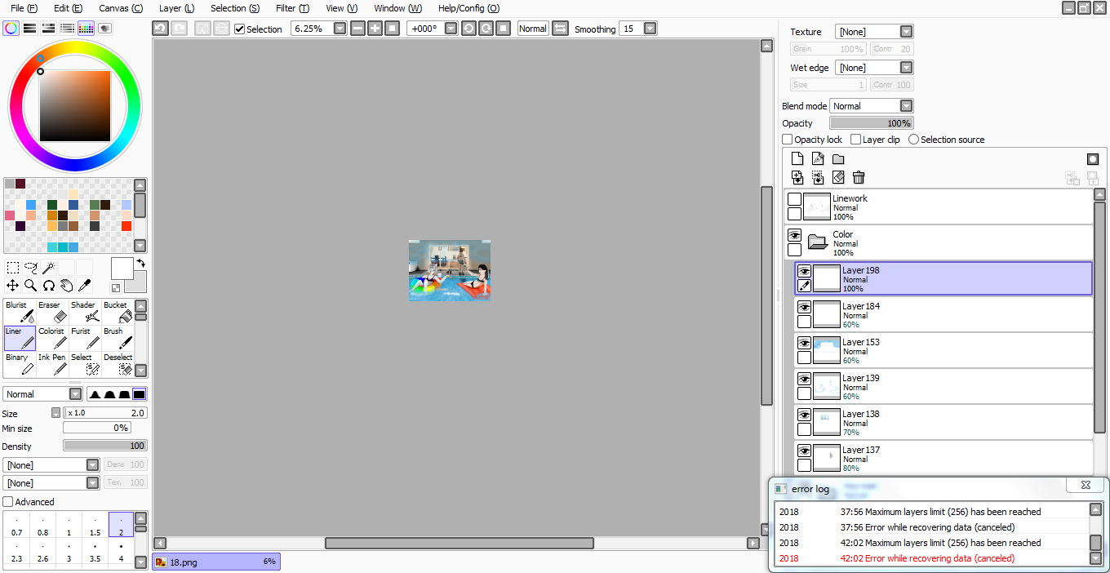Enable Opacity lock
The height and width of the screenshot is (573, 1110).
[788, 140]
